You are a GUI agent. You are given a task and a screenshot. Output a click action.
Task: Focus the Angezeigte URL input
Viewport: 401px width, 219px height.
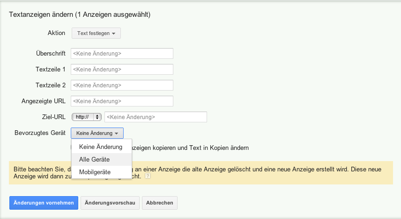coord(122,101)
